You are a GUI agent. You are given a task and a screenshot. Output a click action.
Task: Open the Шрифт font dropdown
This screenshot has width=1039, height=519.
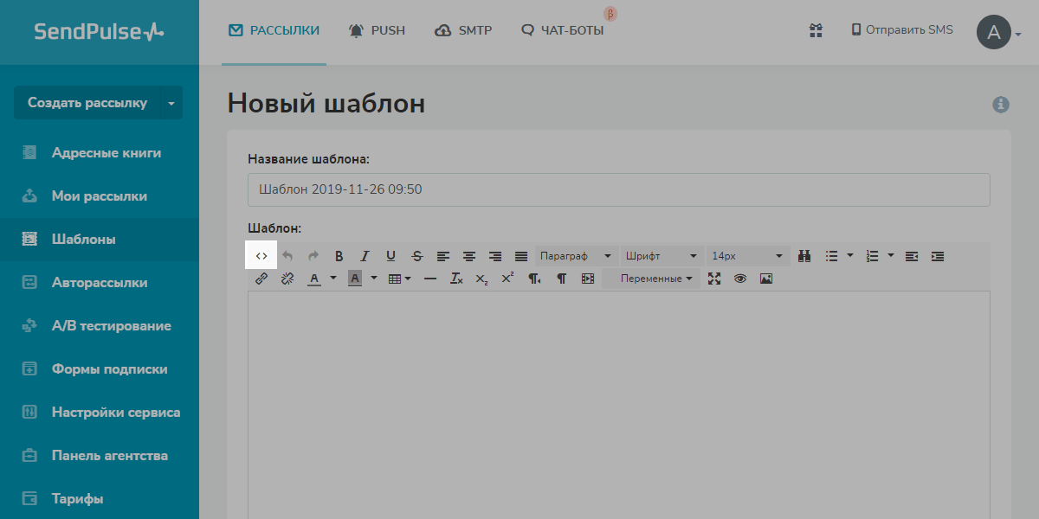(x=661, y=256)
